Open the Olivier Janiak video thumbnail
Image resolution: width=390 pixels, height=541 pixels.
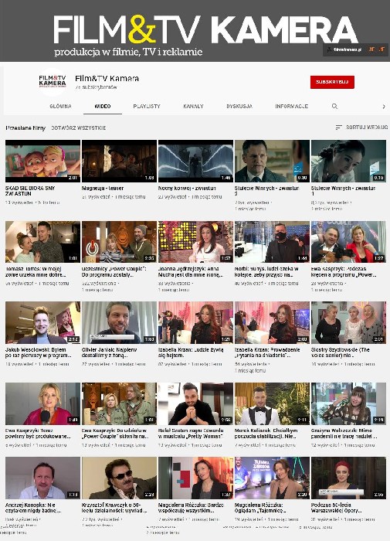119,322
